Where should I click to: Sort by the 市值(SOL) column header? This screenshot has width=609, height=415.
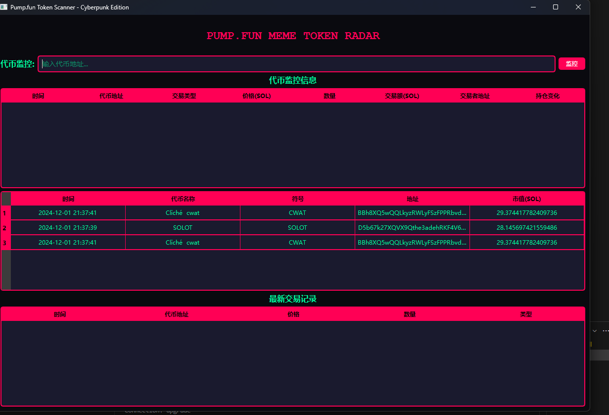(x=526, y=199)
